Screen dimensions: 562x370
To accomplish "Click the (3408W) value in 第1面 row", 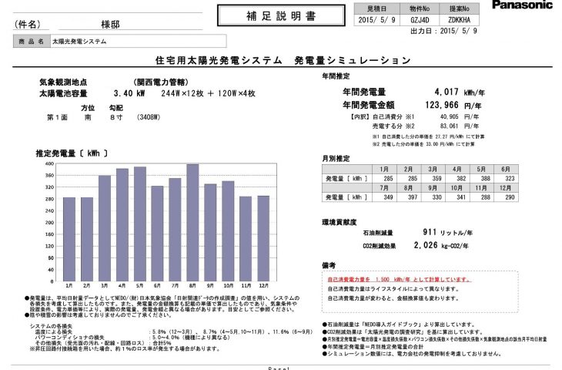I will point(149,117).
